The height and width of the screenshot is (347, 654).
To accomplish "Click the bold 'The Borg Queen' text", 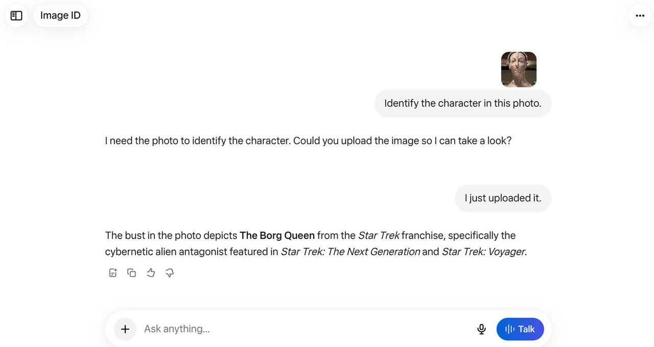I will click(277, 236).
